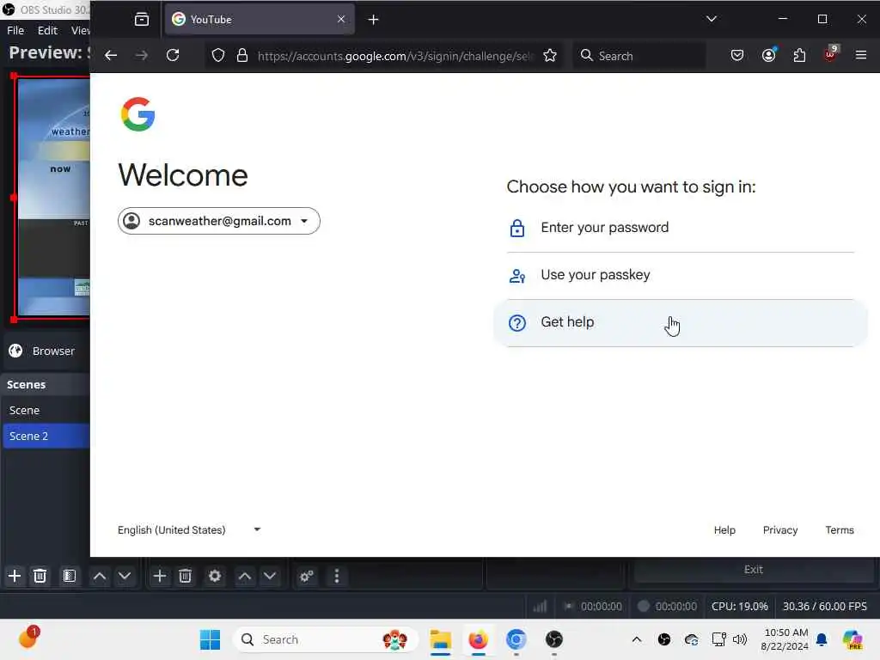Open the tracking protection shield icon

coord(218,55)
